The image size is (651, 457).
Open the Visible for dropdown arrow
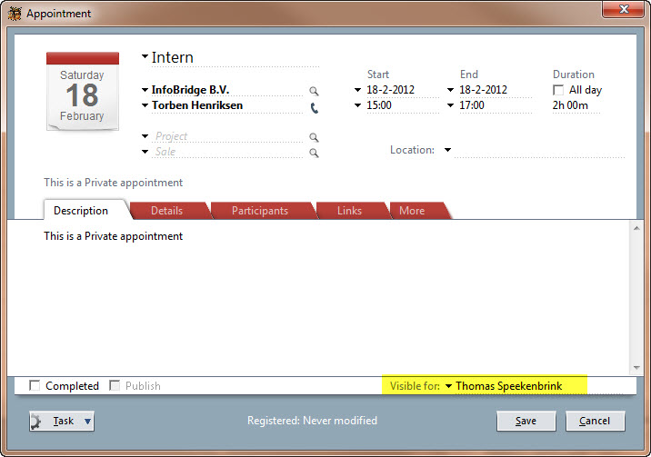pos(449,386)
